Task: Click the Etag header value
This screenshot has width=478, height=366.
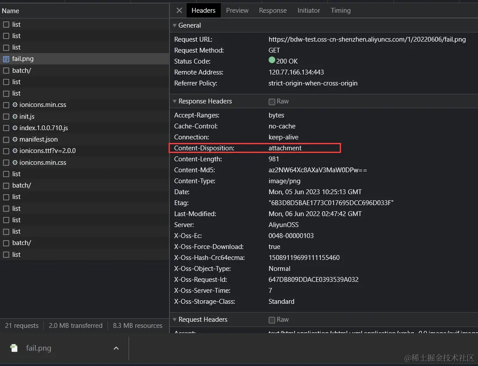Action: [x=331, y=203]
